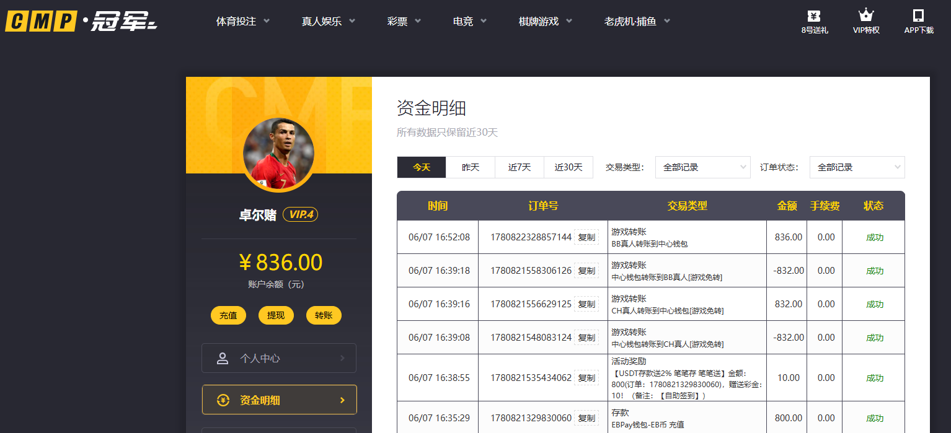This screenshot has height=433, width=951.
Task: Click the user avatar photo
Action: (x=278, y=153)
